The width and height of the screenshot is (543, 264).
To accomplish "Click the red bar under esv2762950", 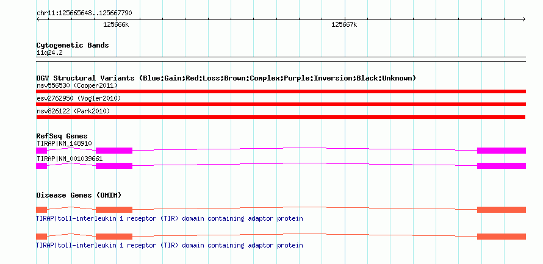I will 281,104.
